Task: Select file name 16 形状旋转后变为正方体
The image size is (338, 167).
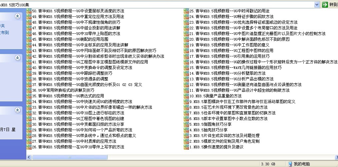Action: 263,62
